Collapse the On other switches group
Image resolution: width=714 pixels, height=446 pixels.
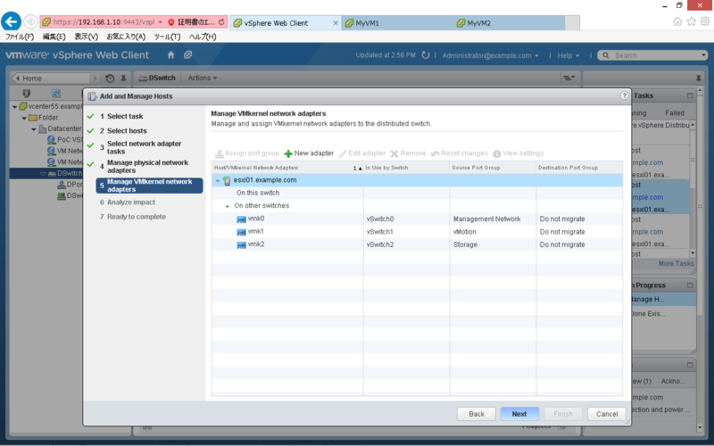point(228,206)
